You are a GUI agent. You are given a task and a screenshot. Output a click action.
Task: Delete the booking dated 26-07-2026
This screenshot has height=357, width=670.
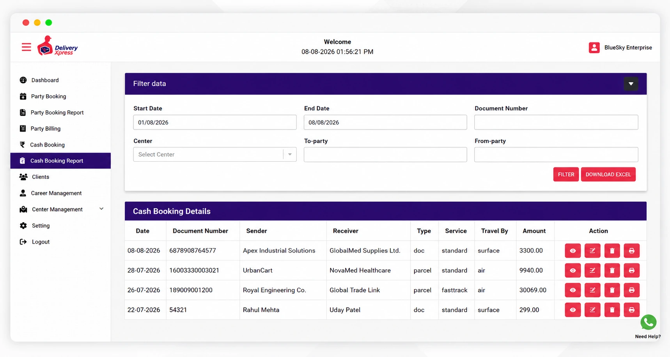pyautogui.click(x=612, y=290)
